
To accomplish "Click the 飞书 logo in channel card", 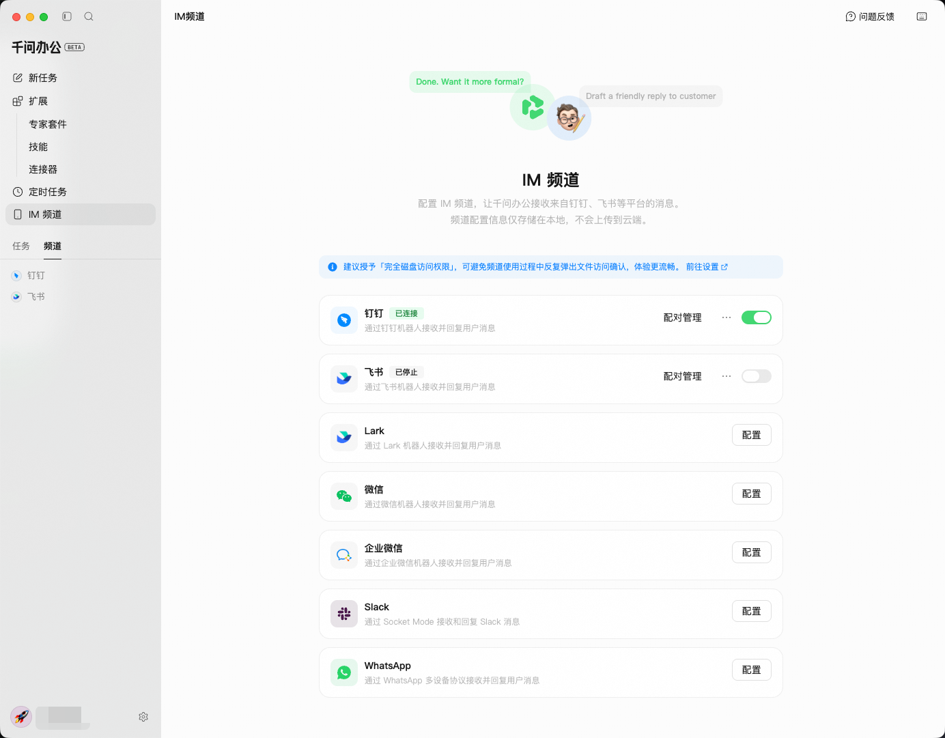I will point(344,379).
